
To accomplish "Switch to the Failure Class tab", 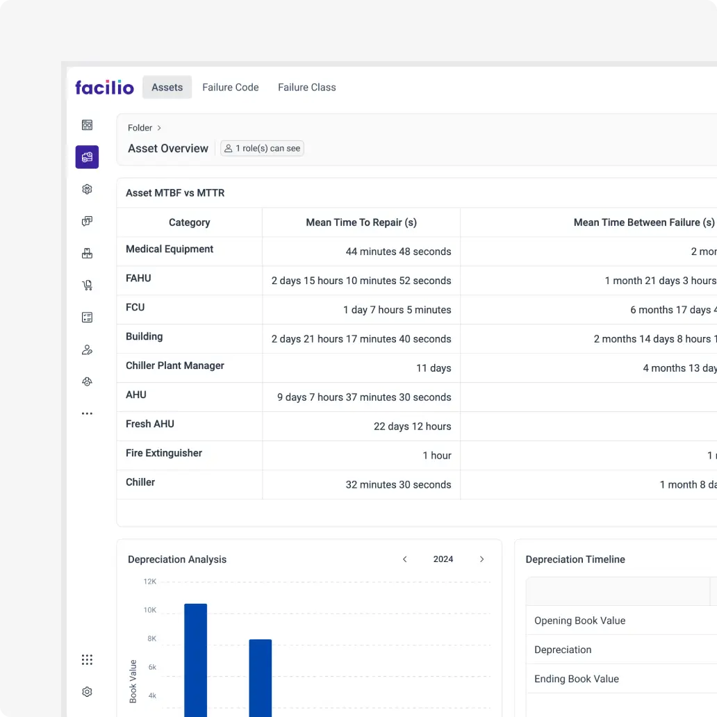I will click(x=306, y=87).
